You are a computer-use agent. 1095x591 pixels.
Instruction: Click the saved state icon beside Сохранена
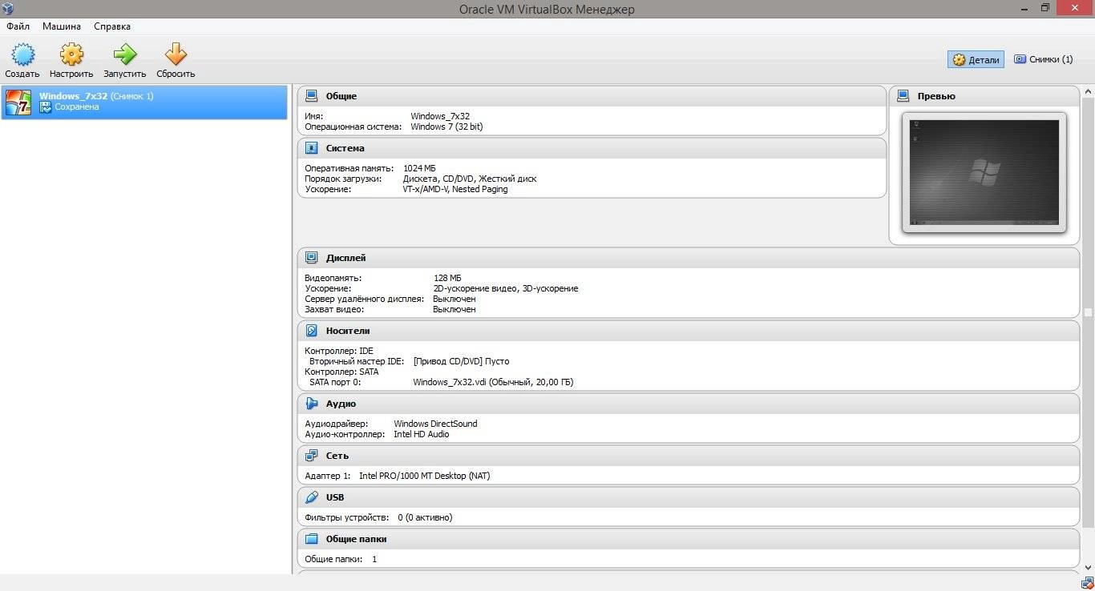point(46,107)
